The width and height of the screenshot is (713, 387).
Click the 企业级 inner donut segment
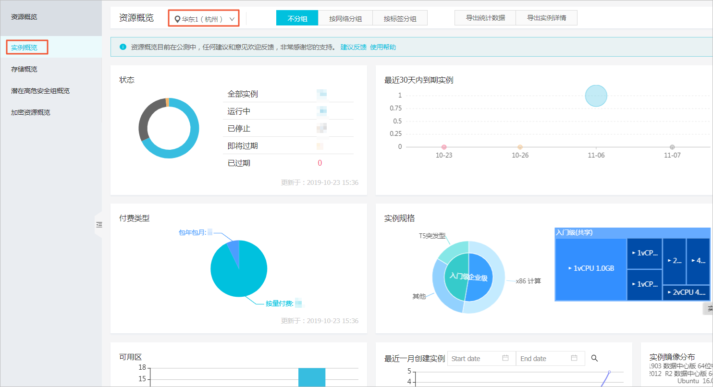[x=480, y=278]
